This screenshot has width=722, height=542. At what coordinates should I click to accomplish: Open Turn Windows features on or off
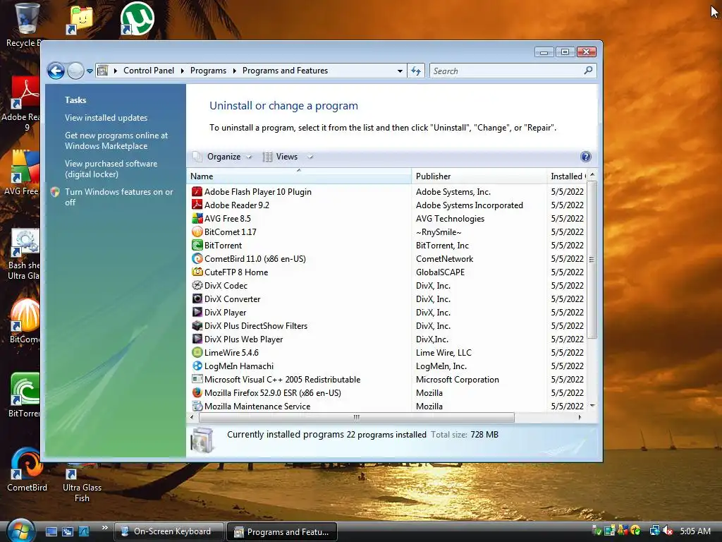coord(118,197)
